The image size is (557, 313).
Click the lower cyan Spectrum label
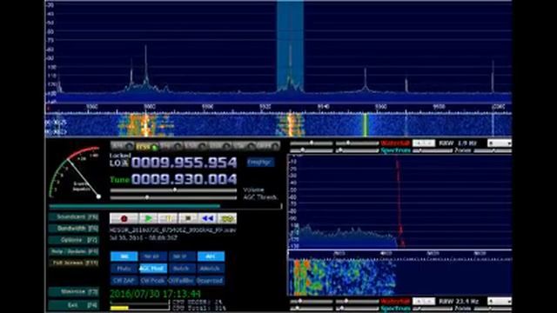tap(395, 309)
